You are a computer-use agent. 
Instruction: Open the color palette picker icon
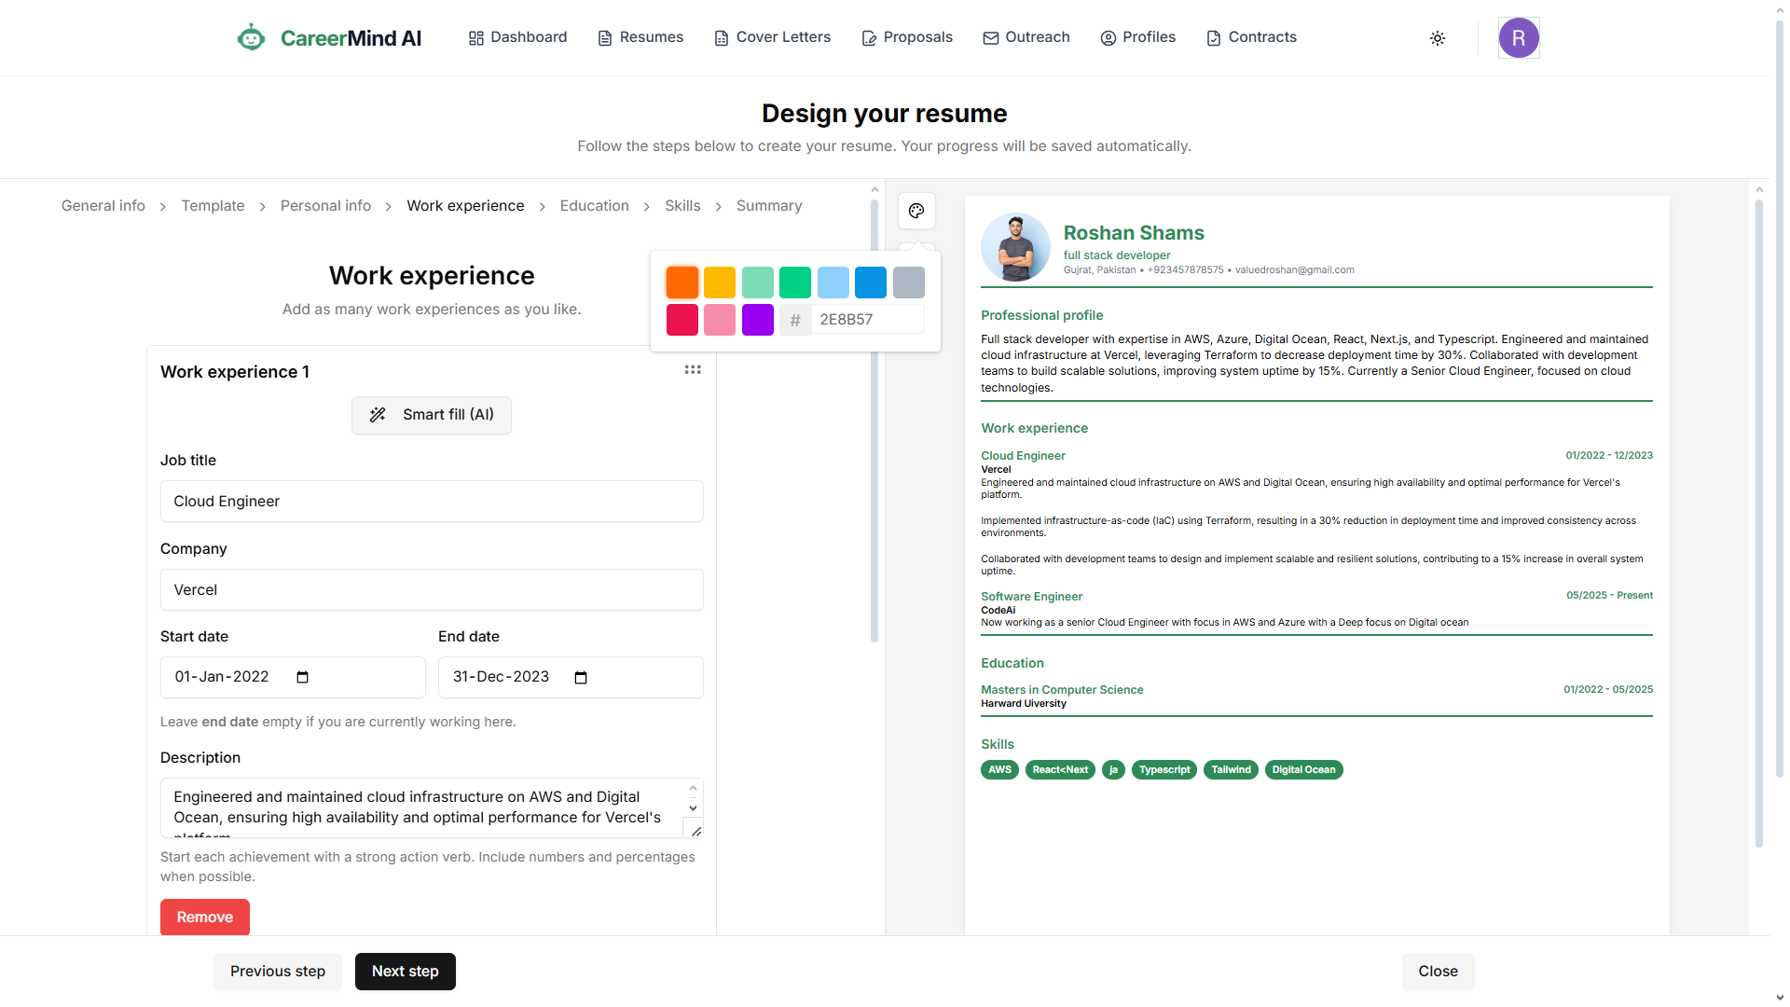916,211
